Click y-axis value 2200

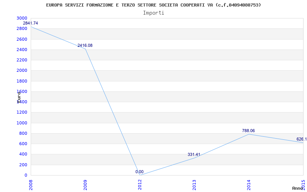(x=22, y=60)
